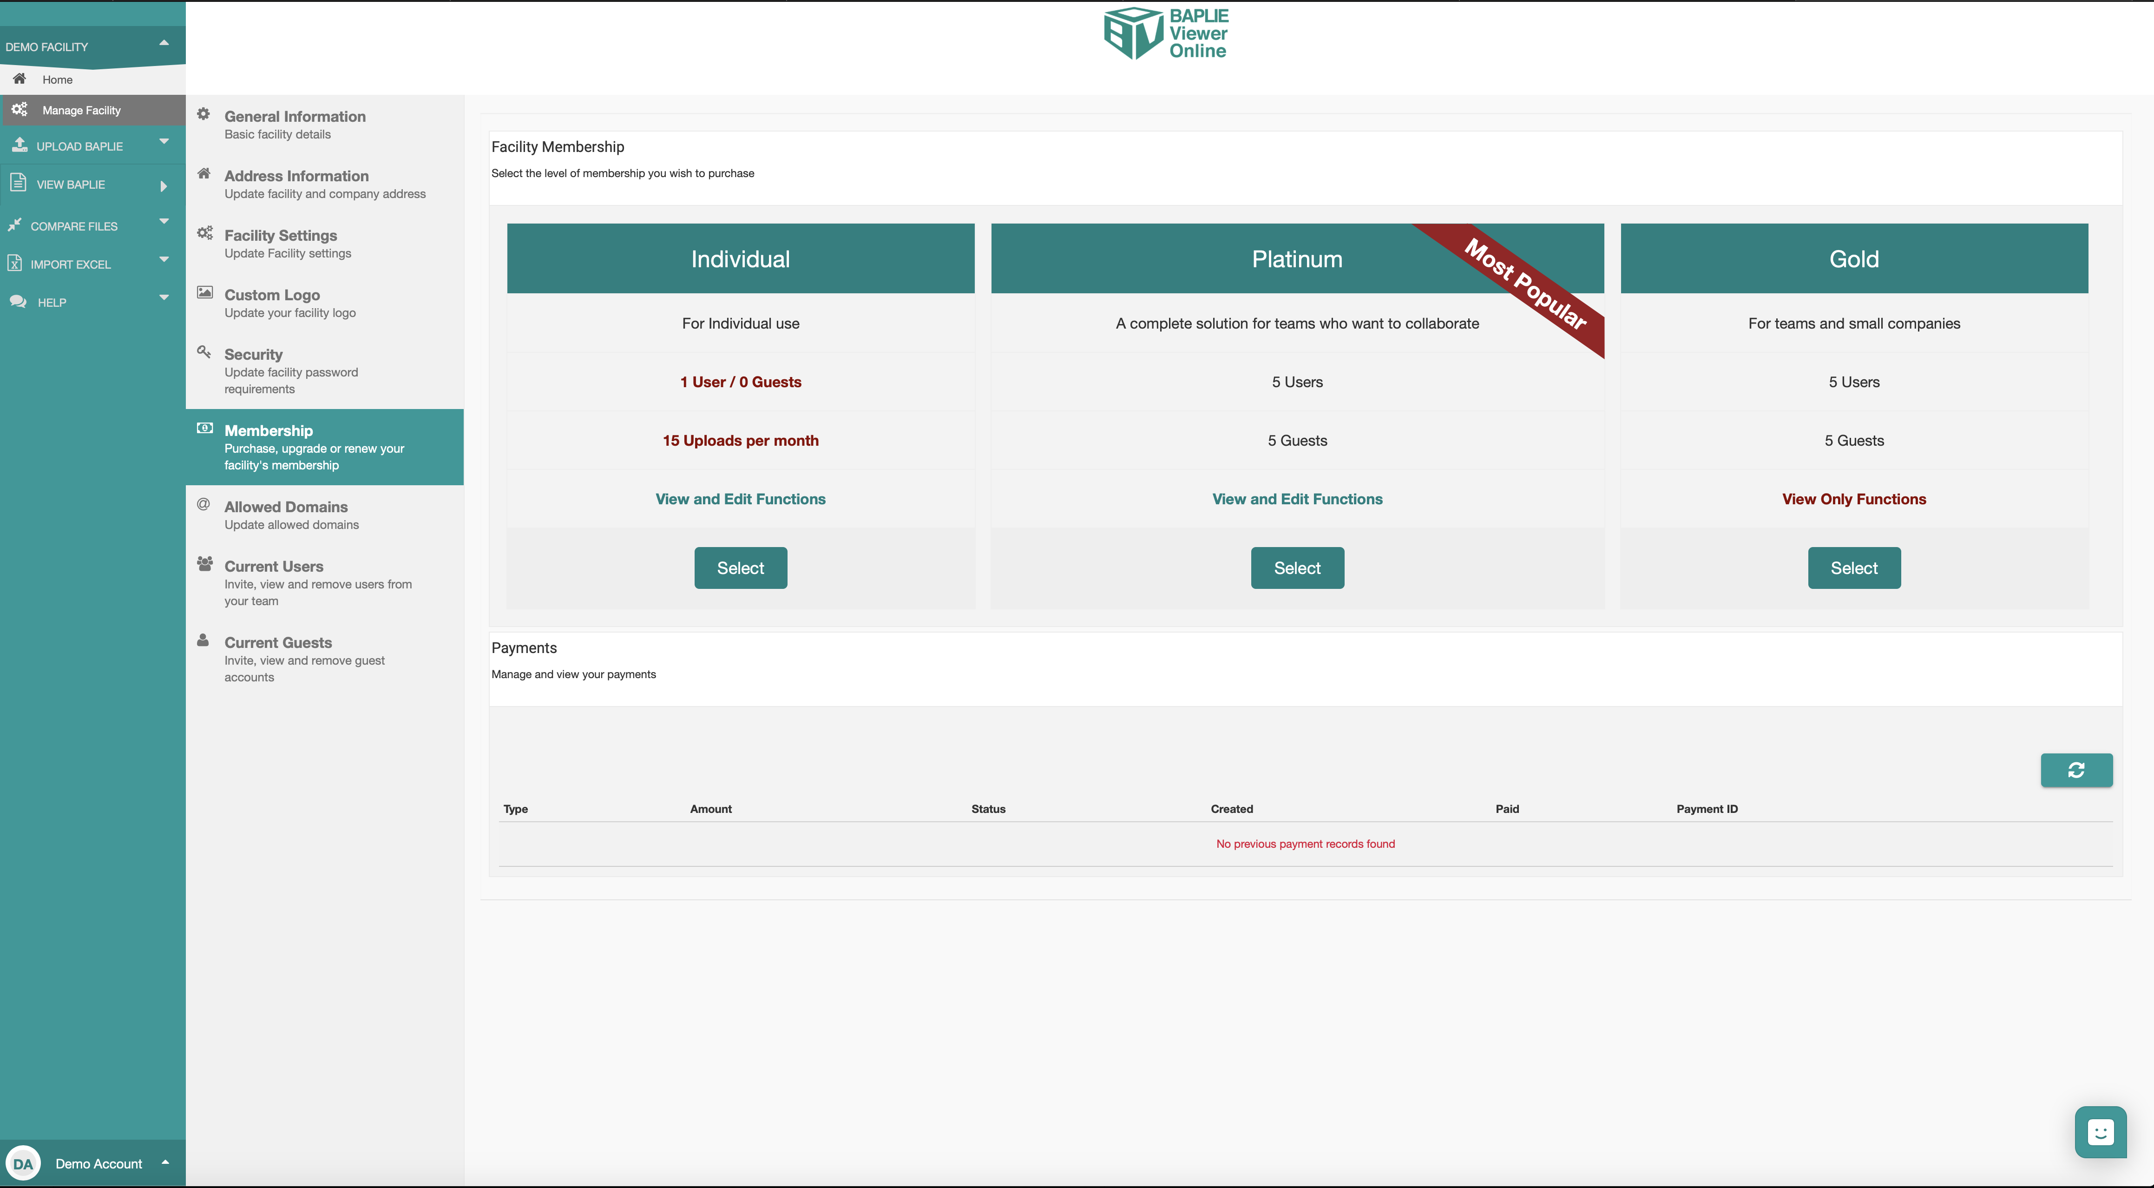Open Facility Settings section
2154x1188 pixels.
280,235
